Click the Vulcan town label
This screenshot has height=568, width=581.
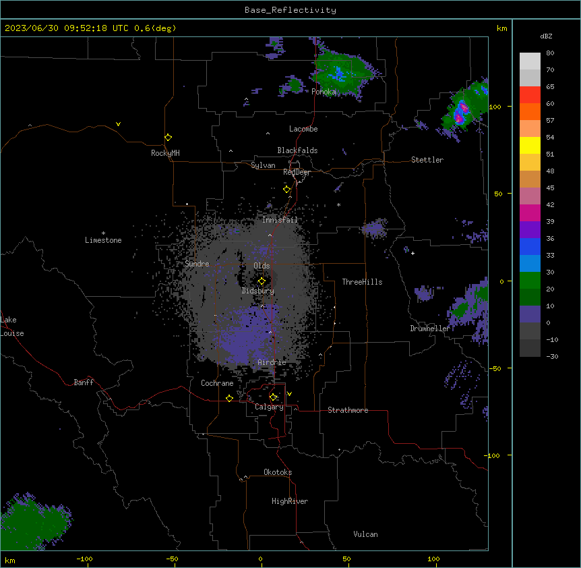tap(366, 534)
